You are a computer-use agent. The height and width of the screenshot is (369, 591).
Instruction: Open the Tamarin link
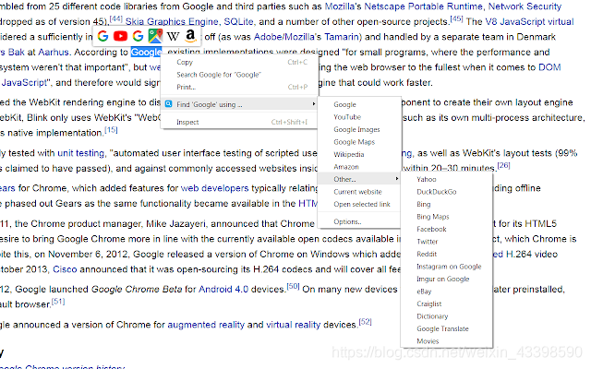pos(341,37)
